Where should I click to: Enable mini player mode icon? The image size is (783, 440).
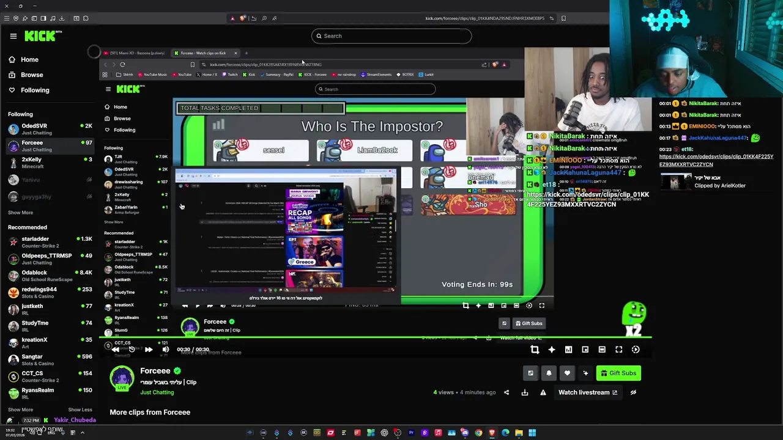tap(585, 350)
